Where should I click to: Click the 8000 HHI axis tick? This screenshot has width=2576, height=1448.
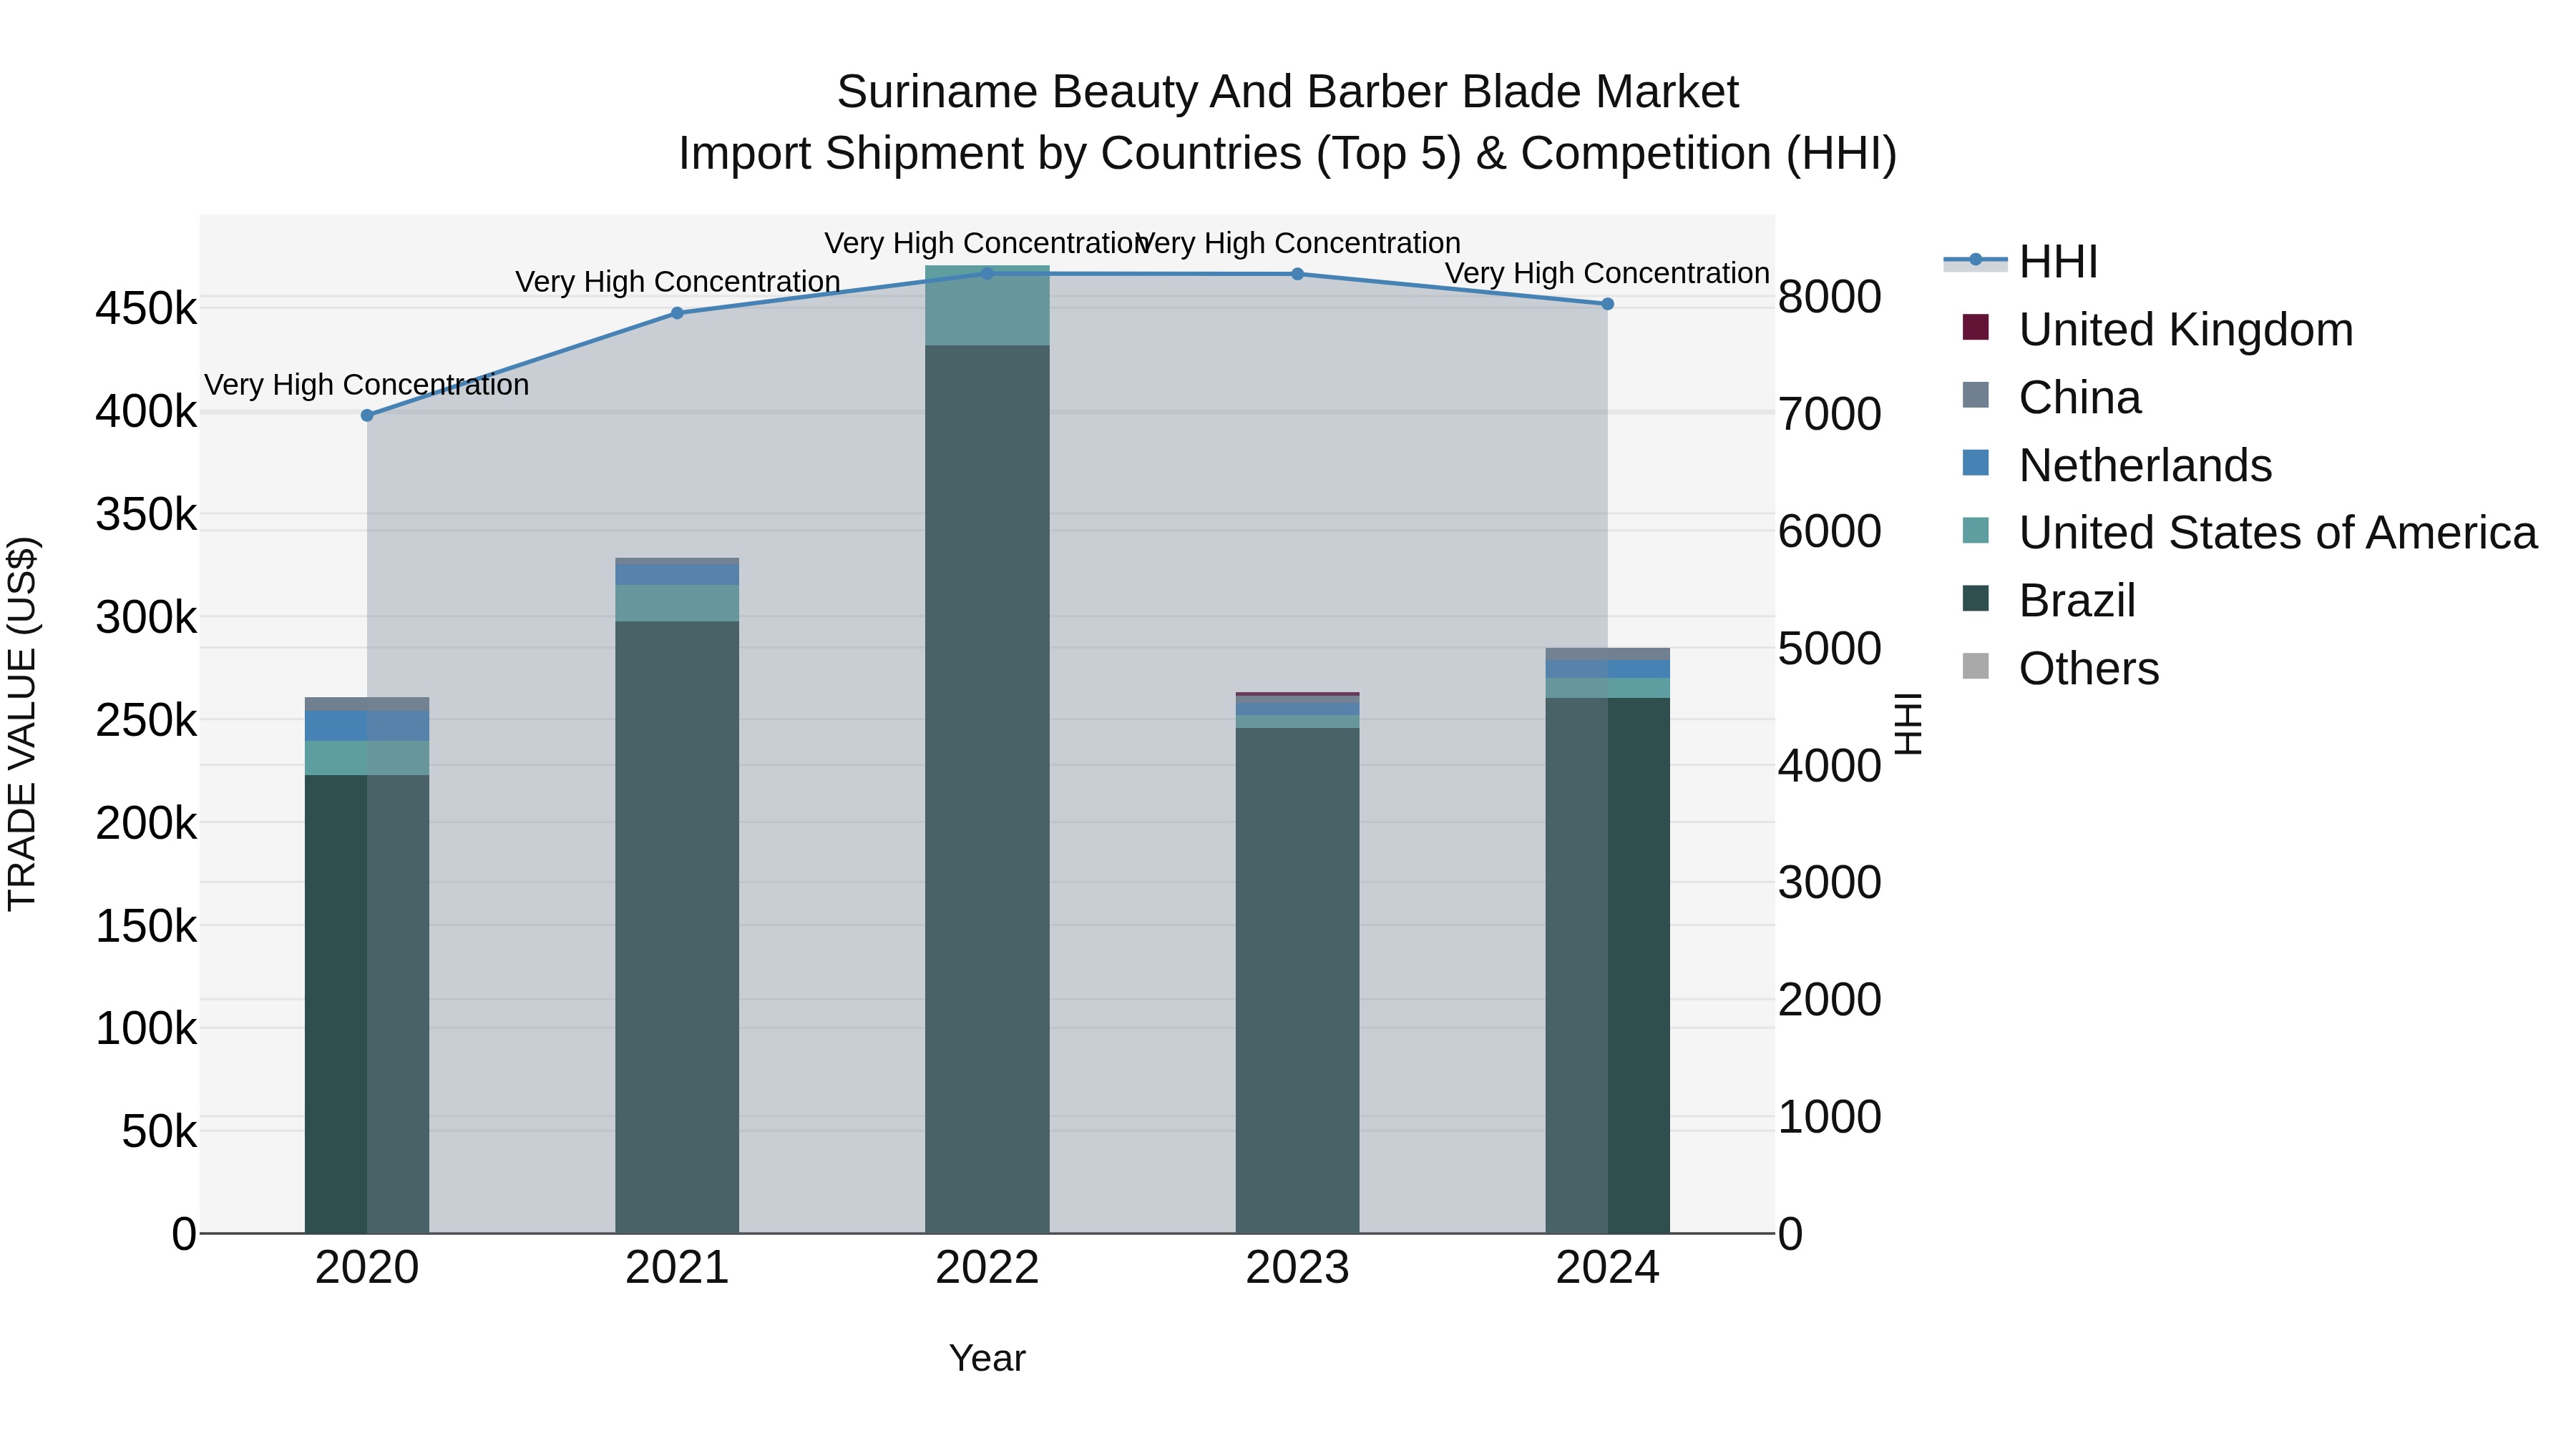[x=1830, y=297]
